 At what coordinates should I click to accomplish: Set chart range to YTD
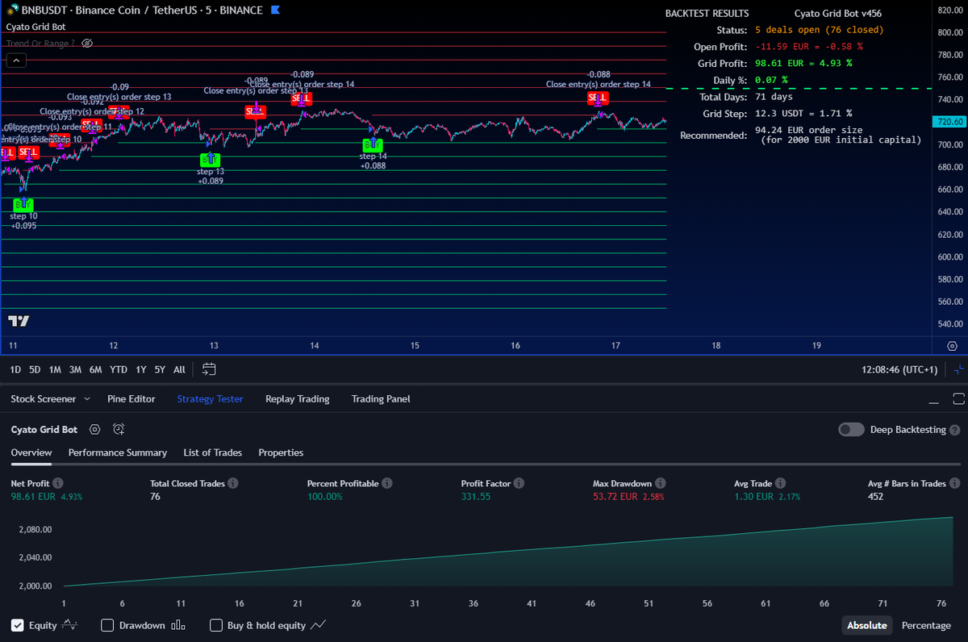point(119,369)
